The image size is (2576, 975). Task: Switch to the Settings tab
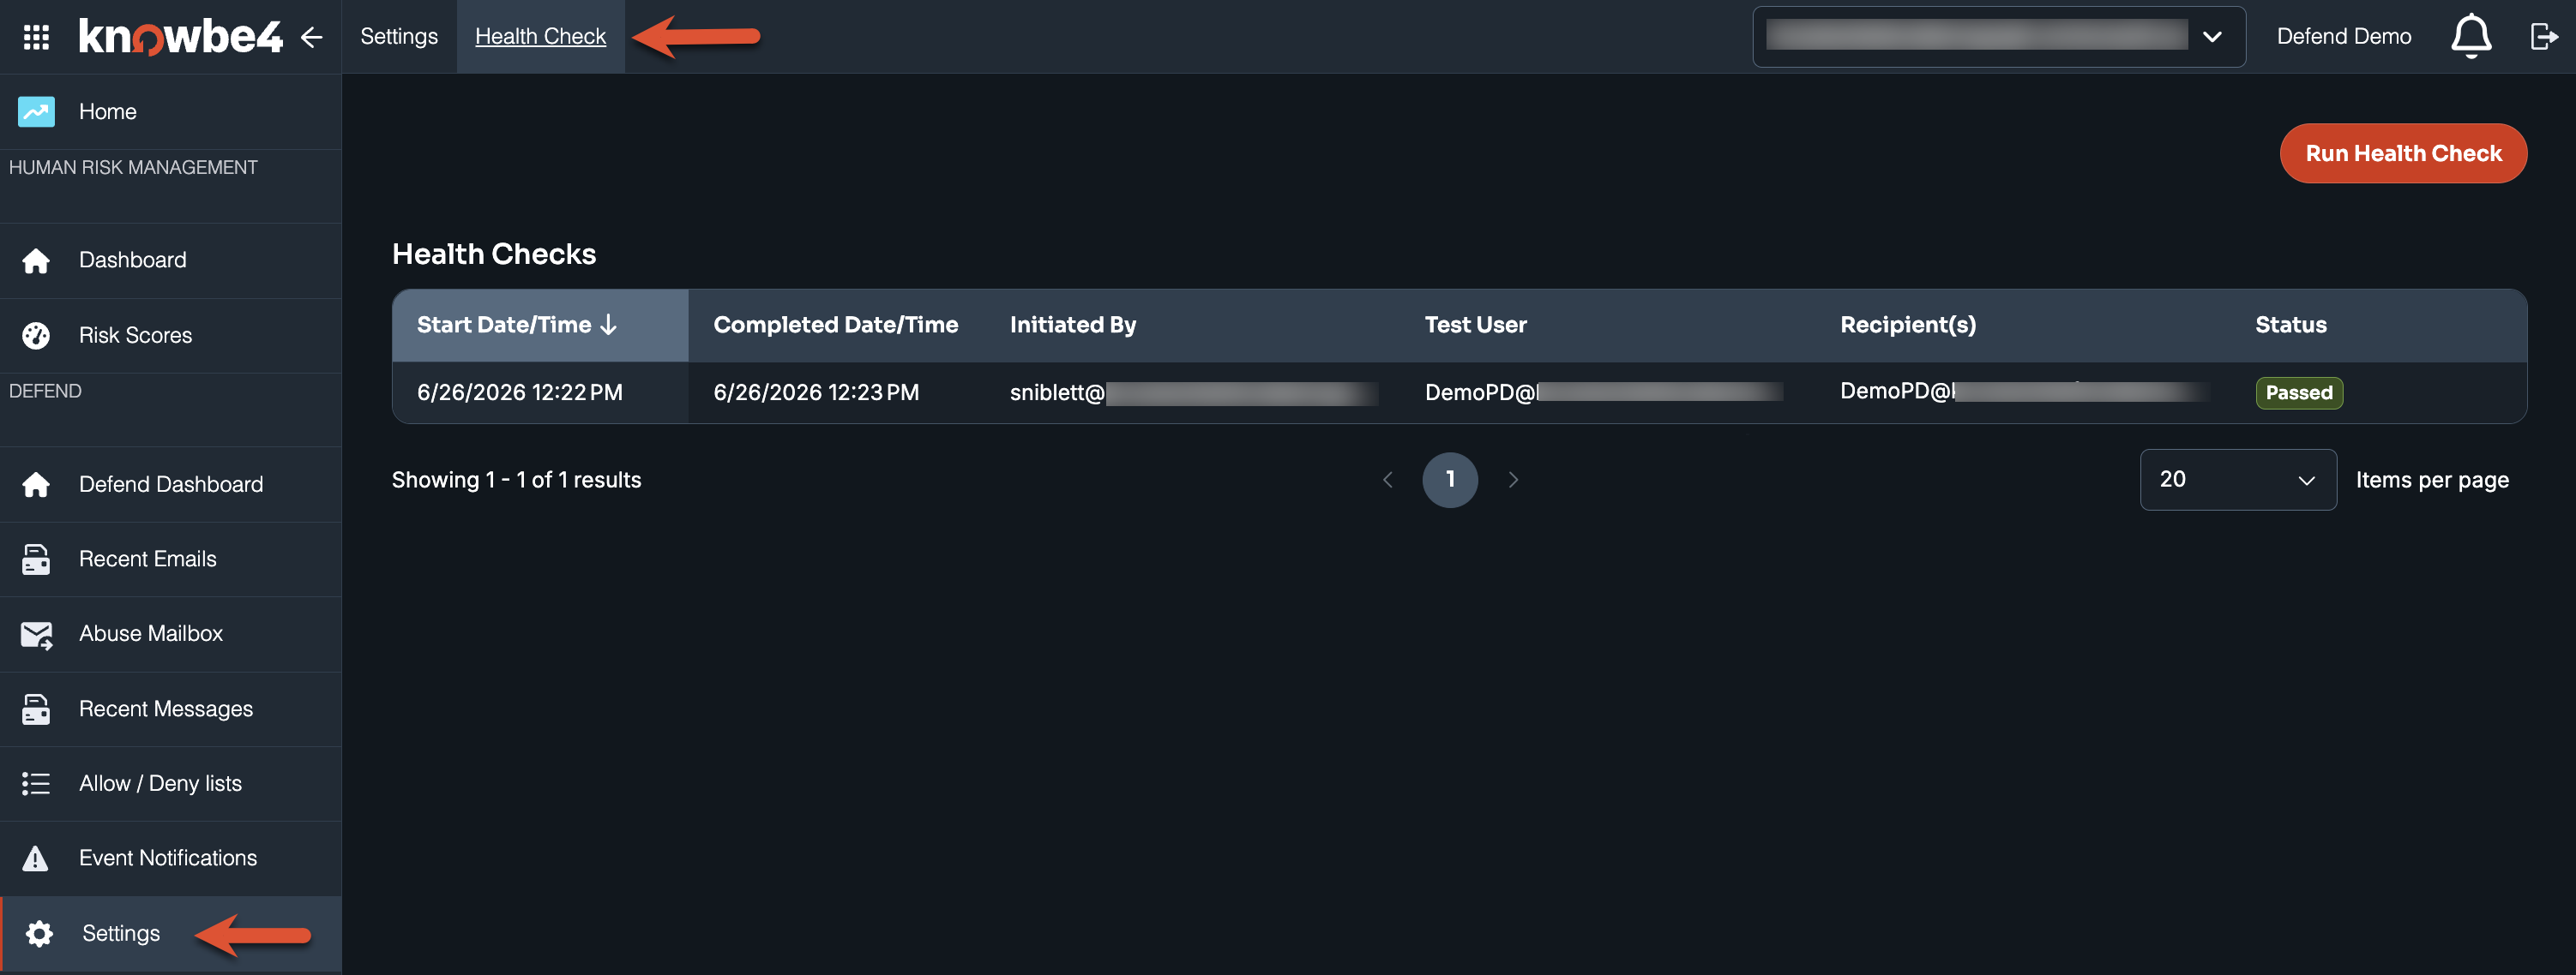399,37
